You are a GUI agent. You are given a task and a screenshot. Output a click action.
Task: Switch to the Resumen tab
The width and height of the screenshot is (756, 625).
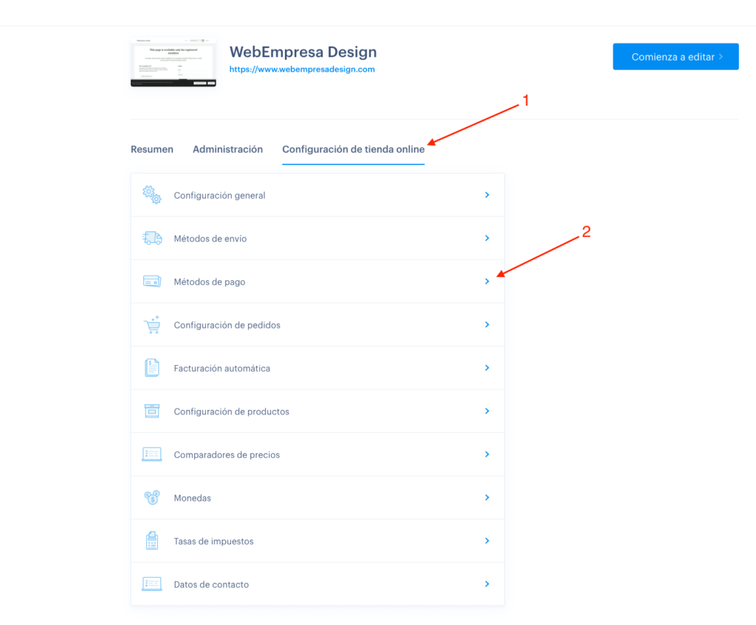click(152, 149)
